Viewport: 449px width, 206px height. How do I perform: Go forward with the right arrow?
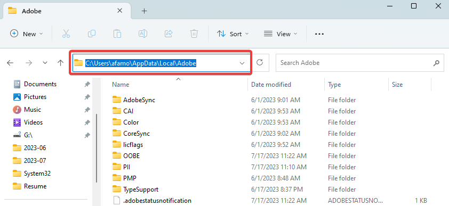[x=29, y=63]
